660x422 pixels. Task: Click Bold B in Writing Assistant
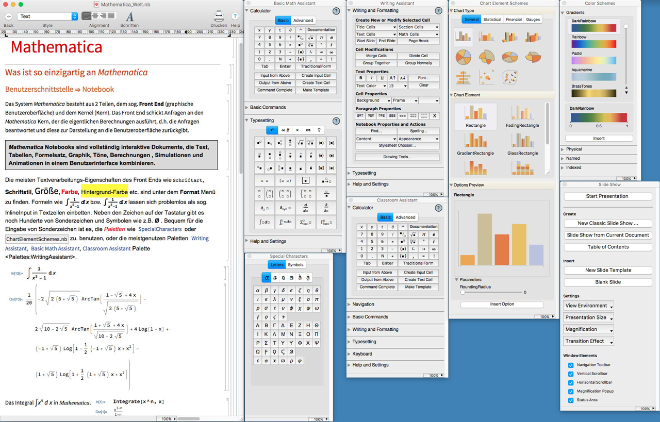361,78
